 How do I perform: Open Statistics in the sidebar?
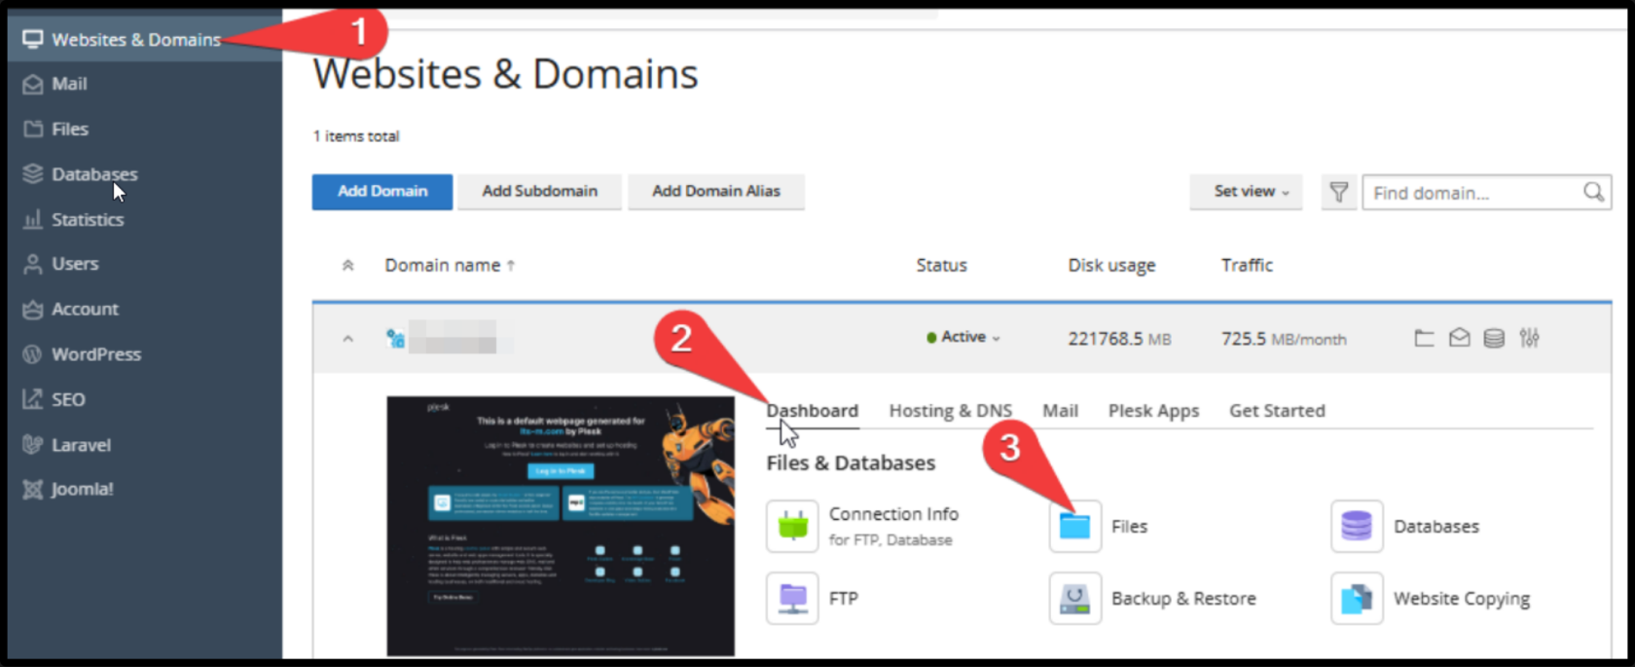coord(87,220)
